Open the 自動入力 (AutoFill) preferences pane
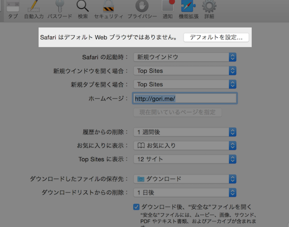Image resolution: width=289 pixels, height=227 pixels. click(x=34, y=10)
